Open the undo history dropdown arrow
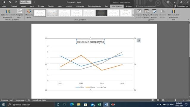 click(12, 2)
